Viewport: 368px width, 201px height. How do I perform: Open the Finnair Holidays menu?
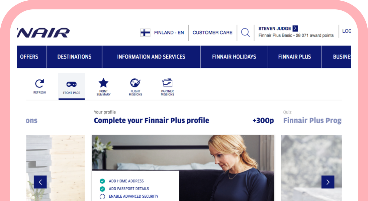point(234,57)
